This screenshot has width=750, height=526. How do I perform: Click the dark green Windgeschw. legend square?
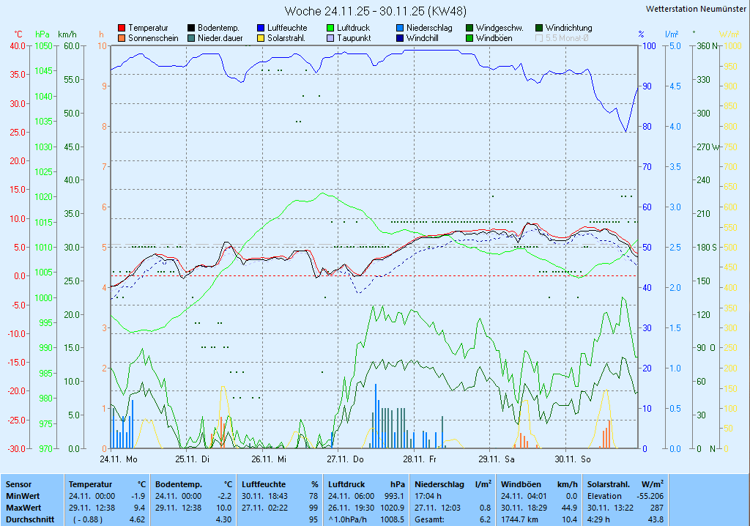coord(469,28)
